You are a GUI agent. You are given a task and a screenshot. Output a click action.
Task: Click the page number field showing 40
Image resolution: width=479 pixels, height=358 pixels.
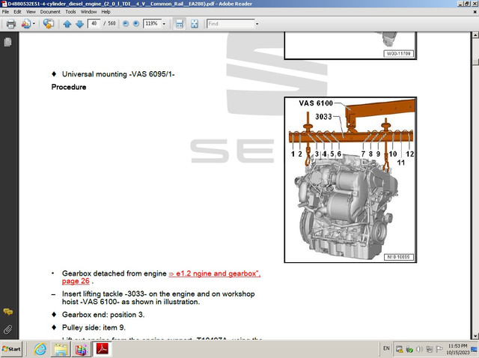(94, 23)
